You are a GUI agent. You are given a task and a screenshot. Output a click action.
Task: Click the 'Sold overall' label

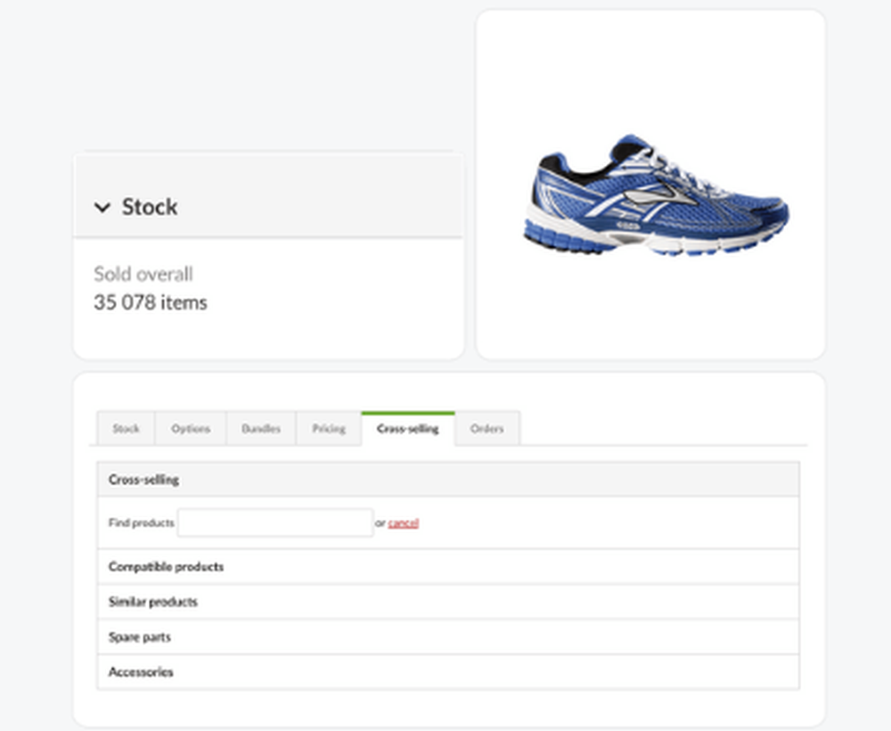143,274
